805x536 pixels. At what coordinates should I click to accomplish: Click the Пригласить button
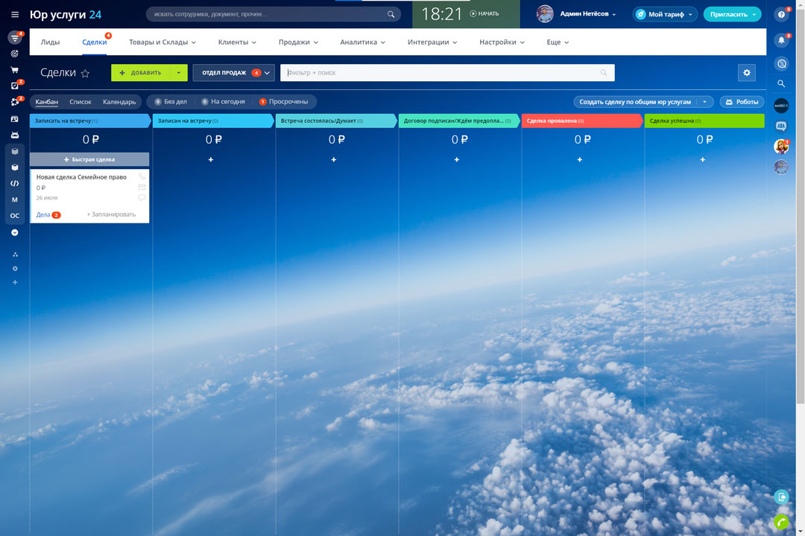[x=732, y=14]
